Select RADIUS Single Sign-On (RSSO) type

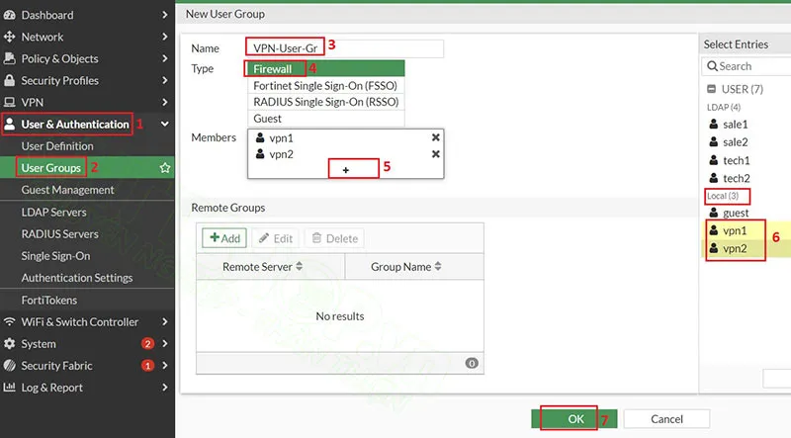(x=326, y=102)
